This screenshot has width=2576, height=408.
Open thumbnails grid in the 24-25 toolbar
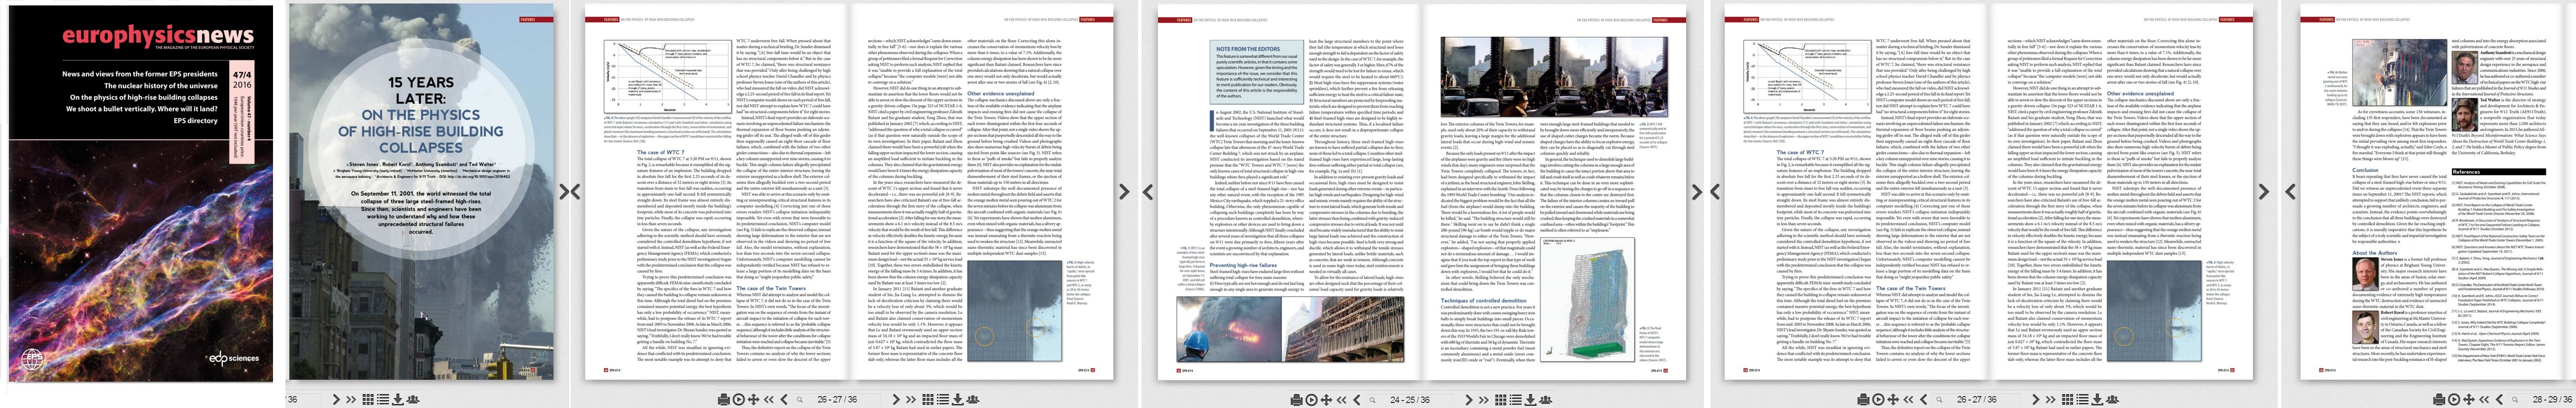pos(1501,400)
